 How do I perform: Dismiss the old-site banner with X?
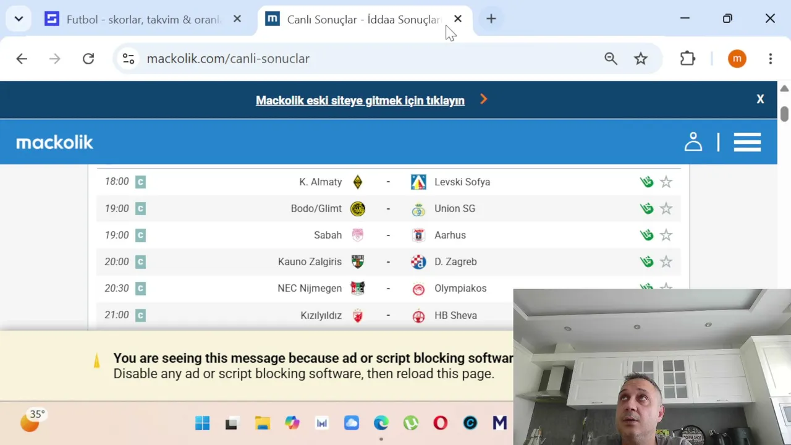coord(760,99)
